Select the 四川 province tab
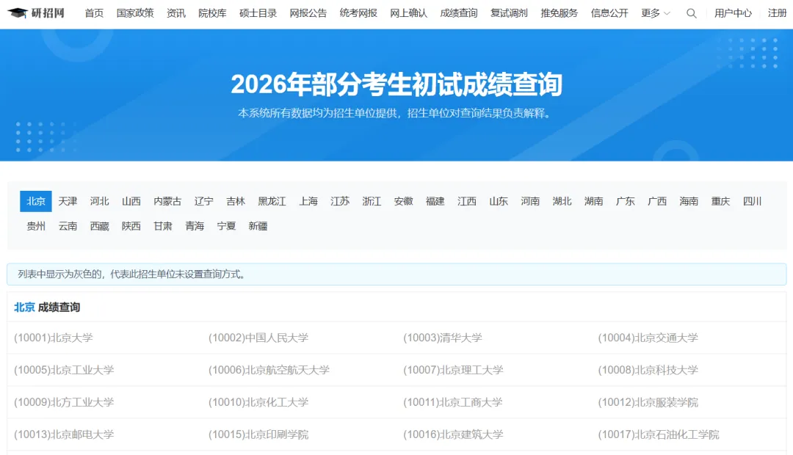The image size is (793, 455). click(753, 201)
